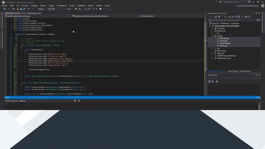Open the Archivo menu
Screen dimensions: 265x149
pyautogui.click(x=4, y=5)
